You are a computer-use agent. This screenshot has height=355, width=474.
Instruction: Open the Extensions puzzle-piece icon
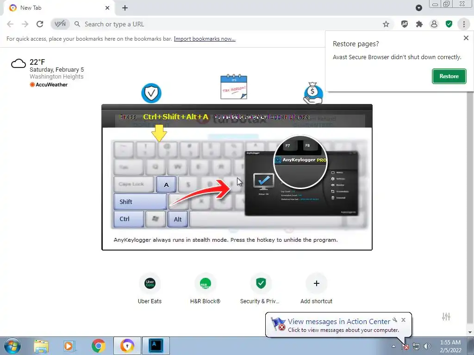pyautogui.click(x=419, y=24)
